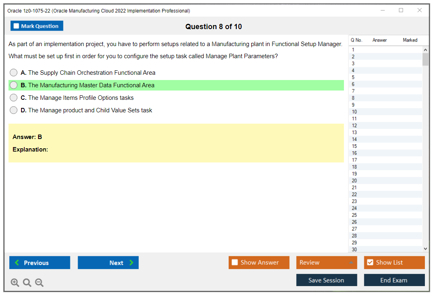Click the zoom reset magnifier icon
This screenshot has width=435, height=297.
(27, 283)
